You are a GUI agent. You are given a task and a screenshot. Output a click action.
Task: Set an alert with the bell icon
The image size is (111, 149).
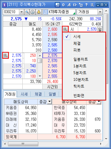click(39, 12)
